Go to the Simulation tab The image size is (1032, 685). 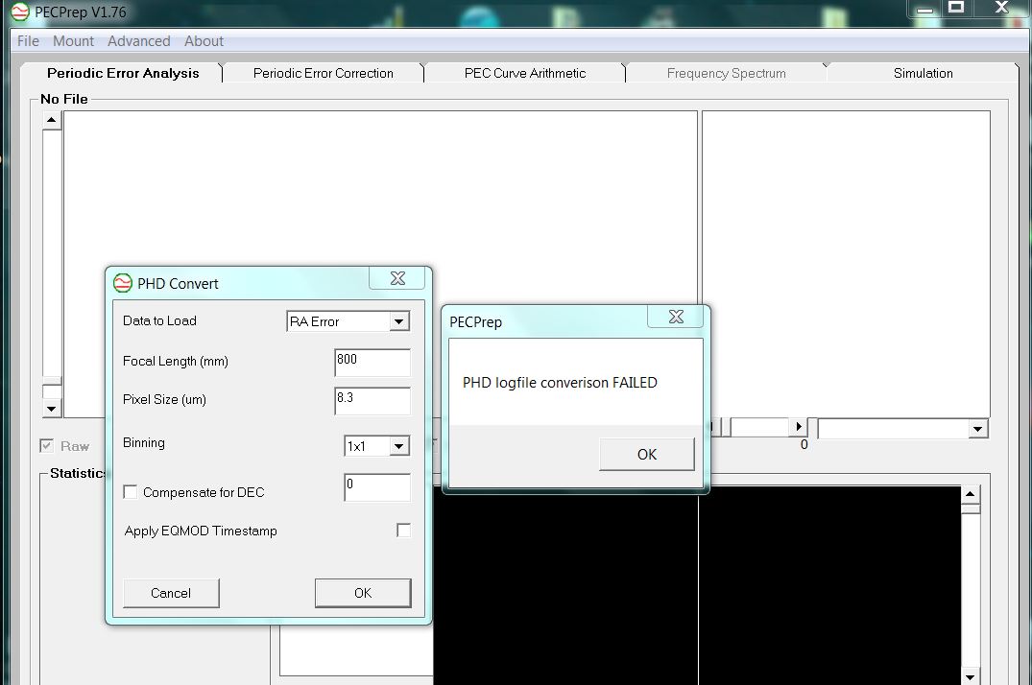[x=923, y=73]
